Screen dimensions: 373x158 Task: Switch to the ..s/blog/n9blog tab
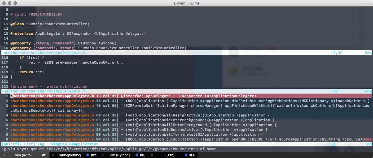pos(74,155)
